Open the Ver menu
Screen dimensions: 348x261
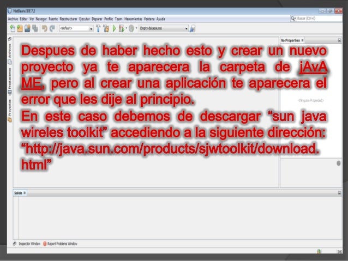click(x=32, y=19)
